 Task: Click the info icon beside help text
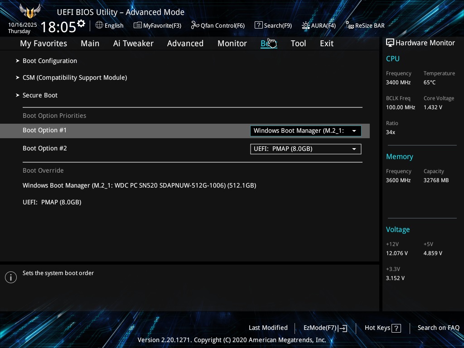(x=11, y=277)
